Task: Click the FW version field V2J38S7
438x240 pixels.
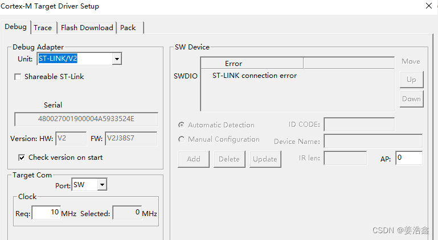Action: 131,139
